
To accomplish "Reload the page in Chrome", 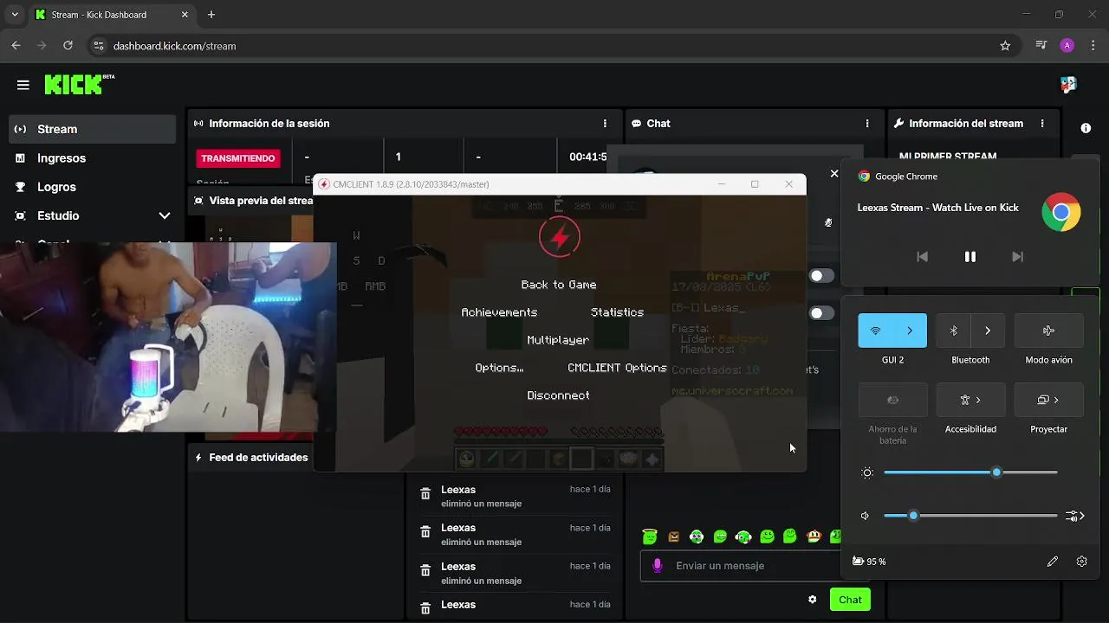I will [68, 46].
